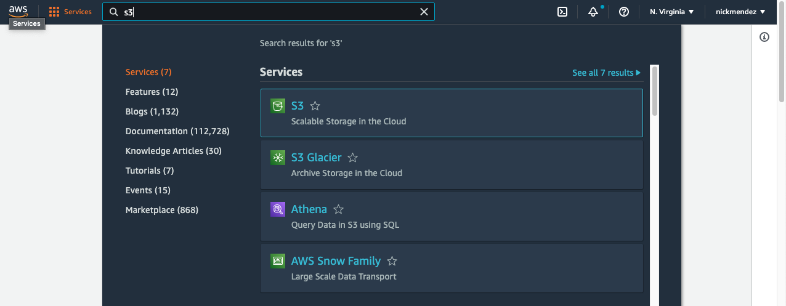Click the search results scrollbar
Screen dimensions: 786x306
[654, 91]
